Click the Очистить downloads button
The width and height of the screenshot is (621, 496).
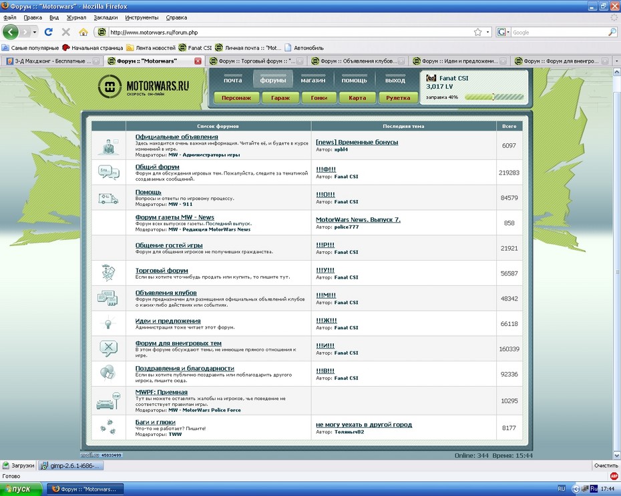(606, 465)
